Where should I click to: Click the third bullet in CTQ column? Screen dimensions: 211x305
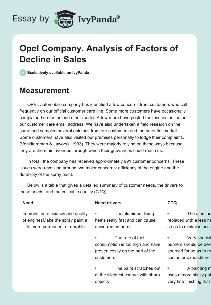[x=168, y=268]
